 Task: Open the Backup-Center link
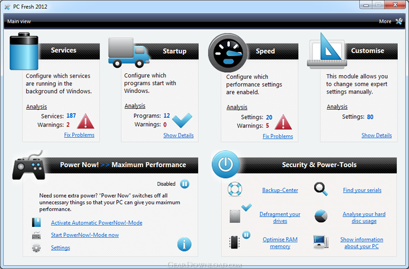pos(280,190)
